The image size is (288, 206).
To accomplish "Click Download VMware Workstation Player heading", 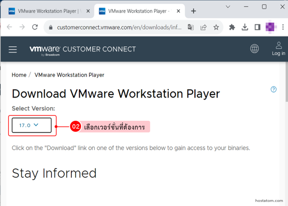I will (x=116, y=94).
